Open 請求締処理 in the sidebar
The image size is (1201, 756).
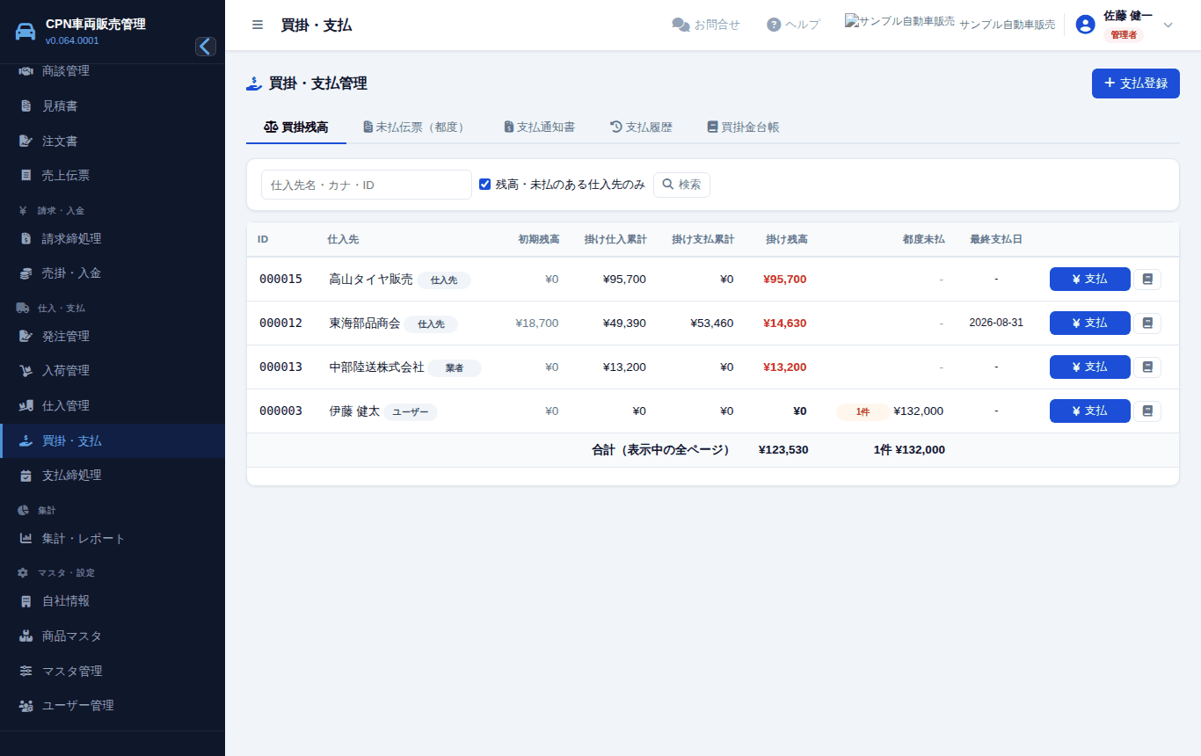coord(113,238)
